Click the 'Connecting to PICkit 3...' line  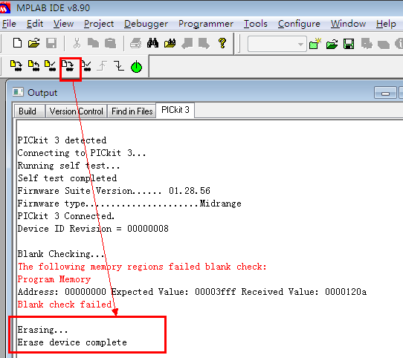82,153
